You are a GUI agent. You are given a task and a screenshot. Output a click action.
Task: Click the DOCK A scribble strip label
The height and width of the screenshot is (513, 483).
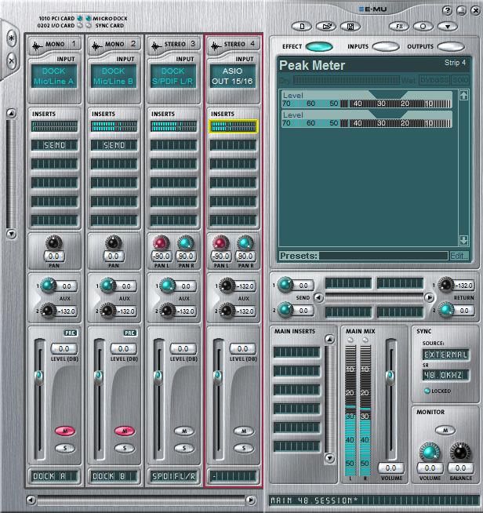[55, 476]
